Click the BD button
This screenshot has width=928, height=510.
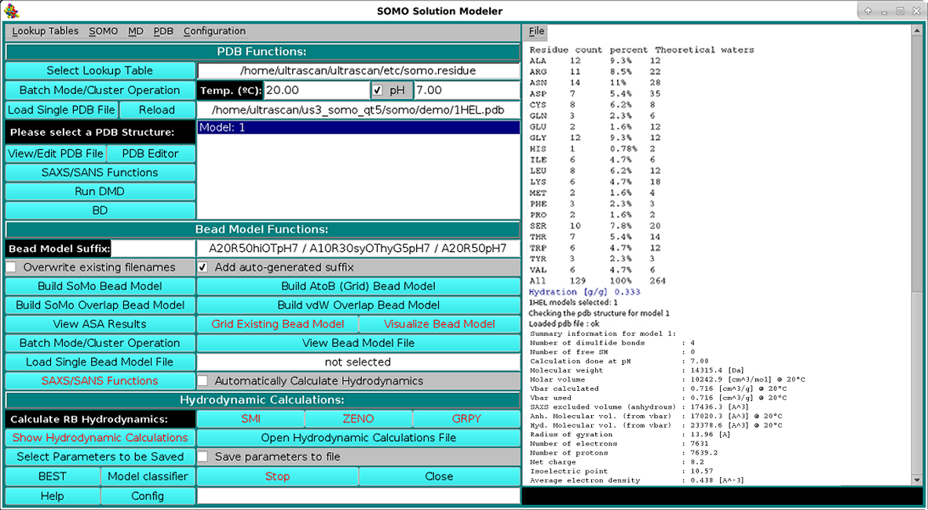coord(100,210)
